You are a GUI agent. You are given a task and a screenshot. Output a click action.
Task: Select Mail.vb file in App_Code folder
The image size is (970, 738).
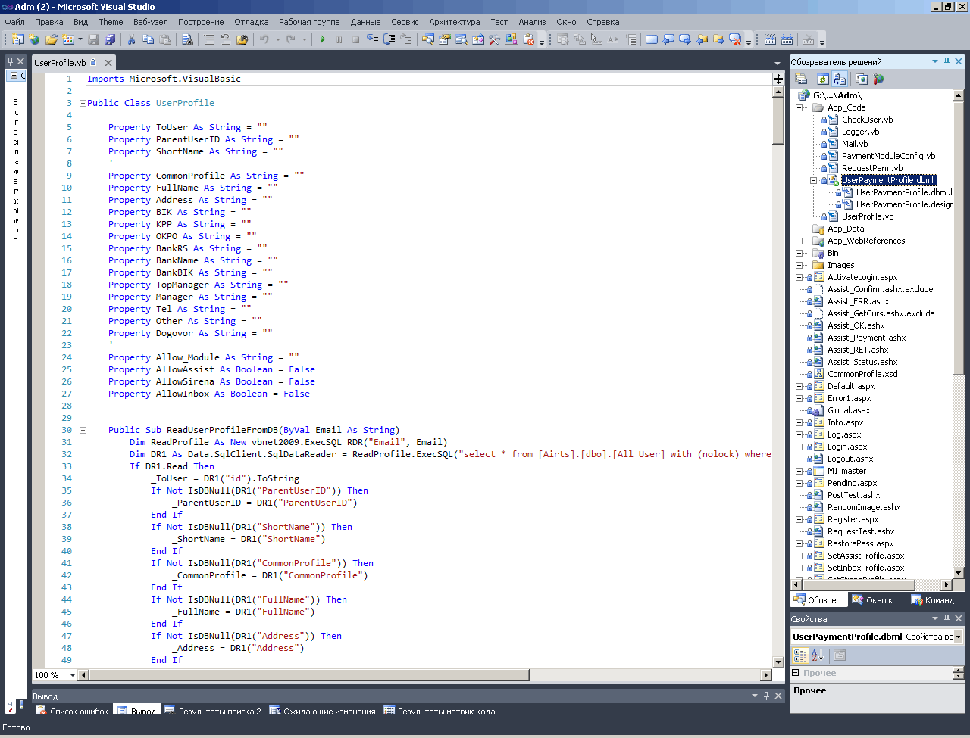pos(854,144)
